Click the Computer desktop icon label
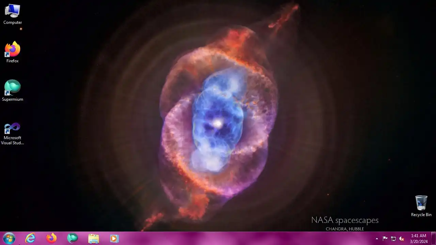Viewport: 436px width, 245px height. [x=13, y=22]
